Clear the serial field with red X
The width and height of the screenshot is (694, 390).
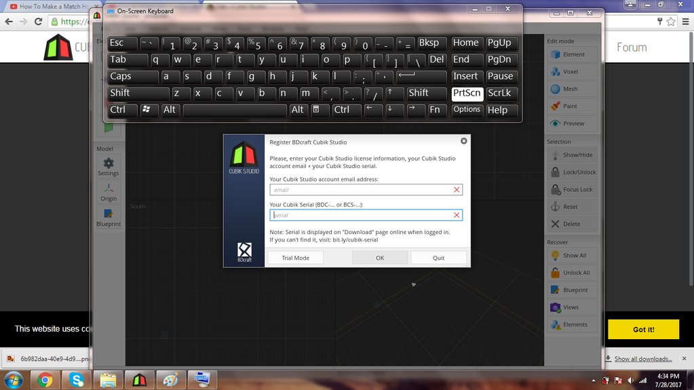(457, 215)
